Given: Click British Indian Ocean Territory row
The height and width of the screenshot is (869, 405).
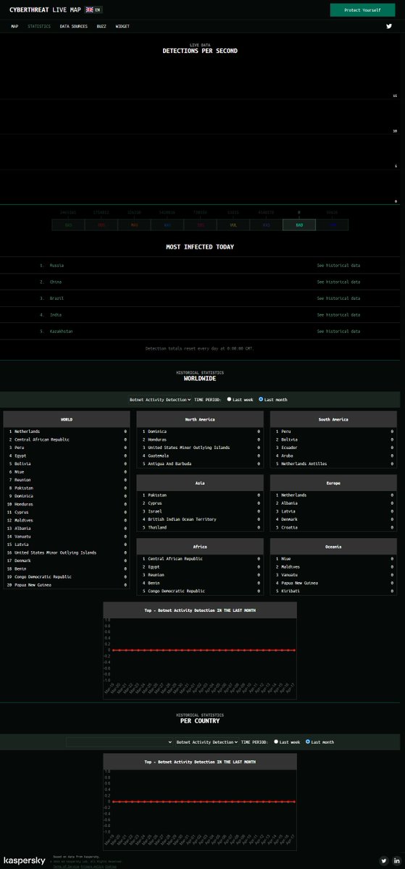Looking at the screenshot, I should (200, 519).
